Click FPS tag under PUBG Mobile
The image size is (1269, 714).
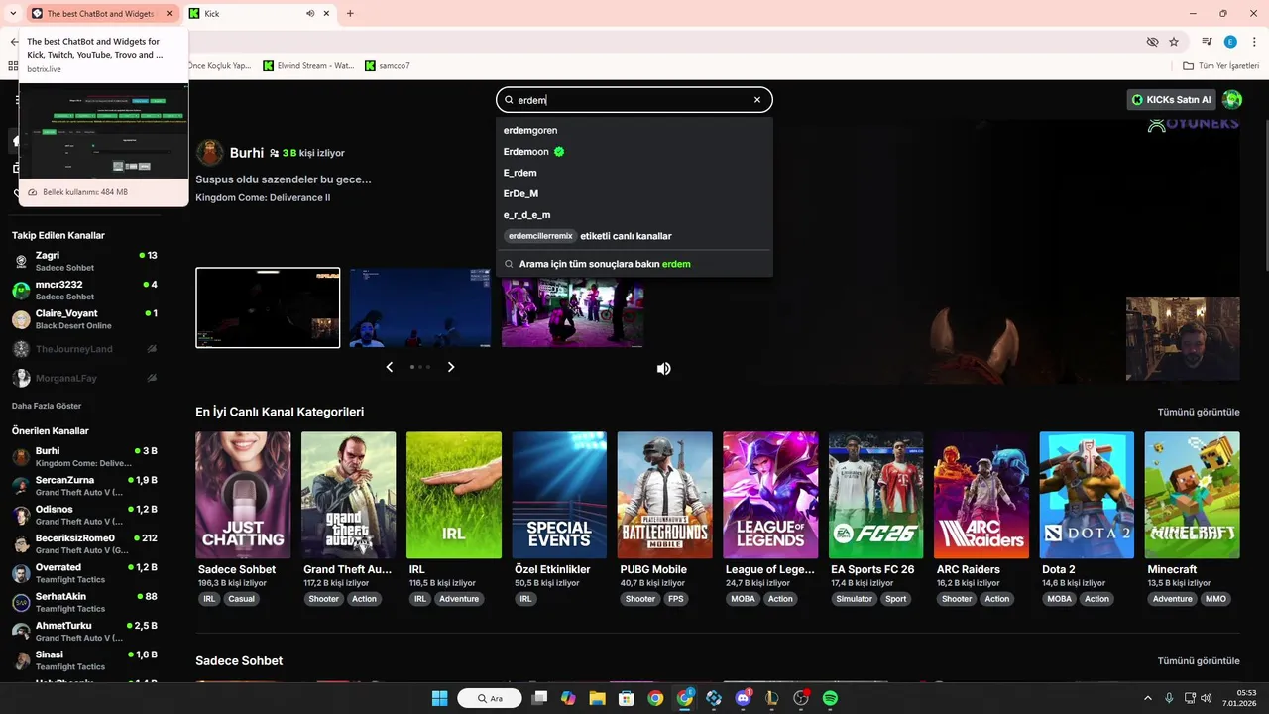pos(675,599)
